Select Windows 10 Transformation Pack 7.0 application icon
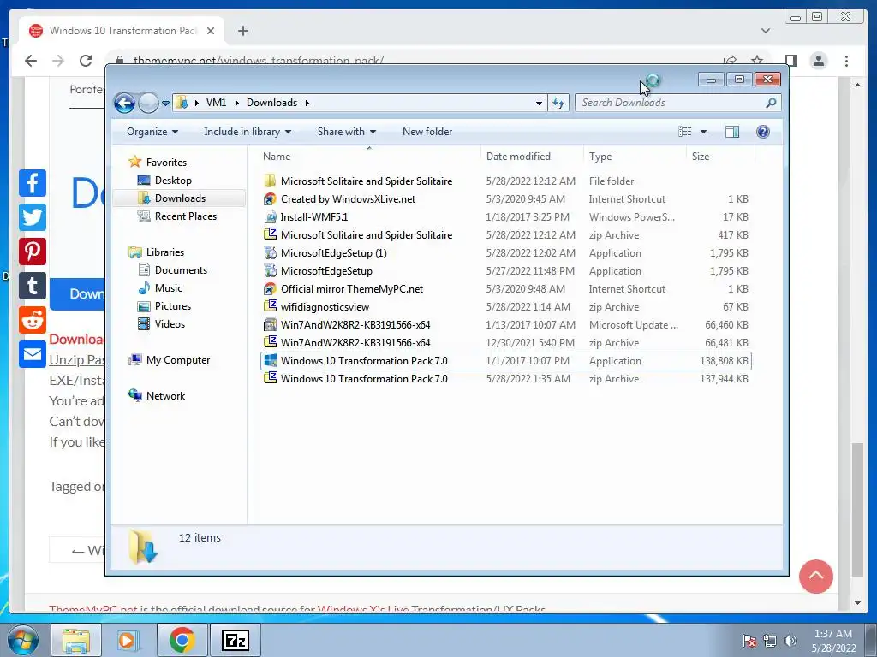877x657 pixels. [270, 360]
